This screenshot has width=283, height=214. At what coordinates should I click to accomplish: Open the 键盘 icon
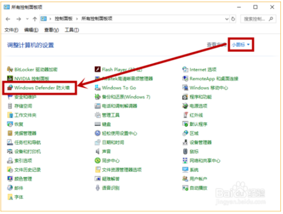pos(97,124)
